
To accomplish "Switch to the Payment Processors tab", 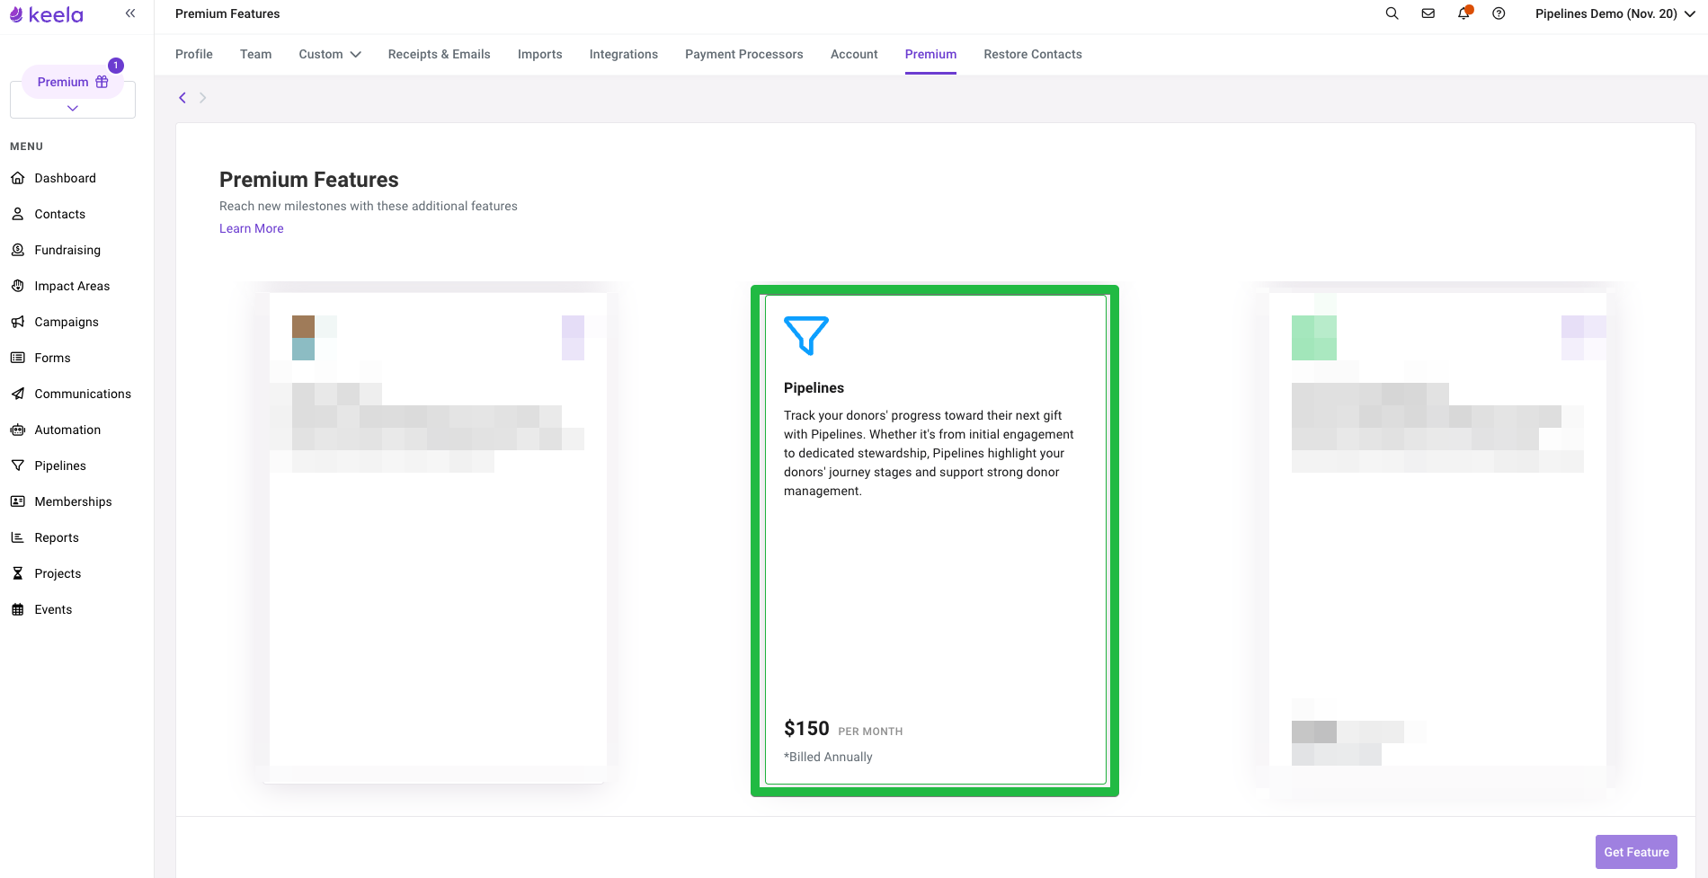I will coord(744,54).
